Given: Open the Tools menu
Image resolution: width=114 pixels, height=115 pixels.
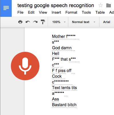Looking at the screenshot, I should pos(86,13).
